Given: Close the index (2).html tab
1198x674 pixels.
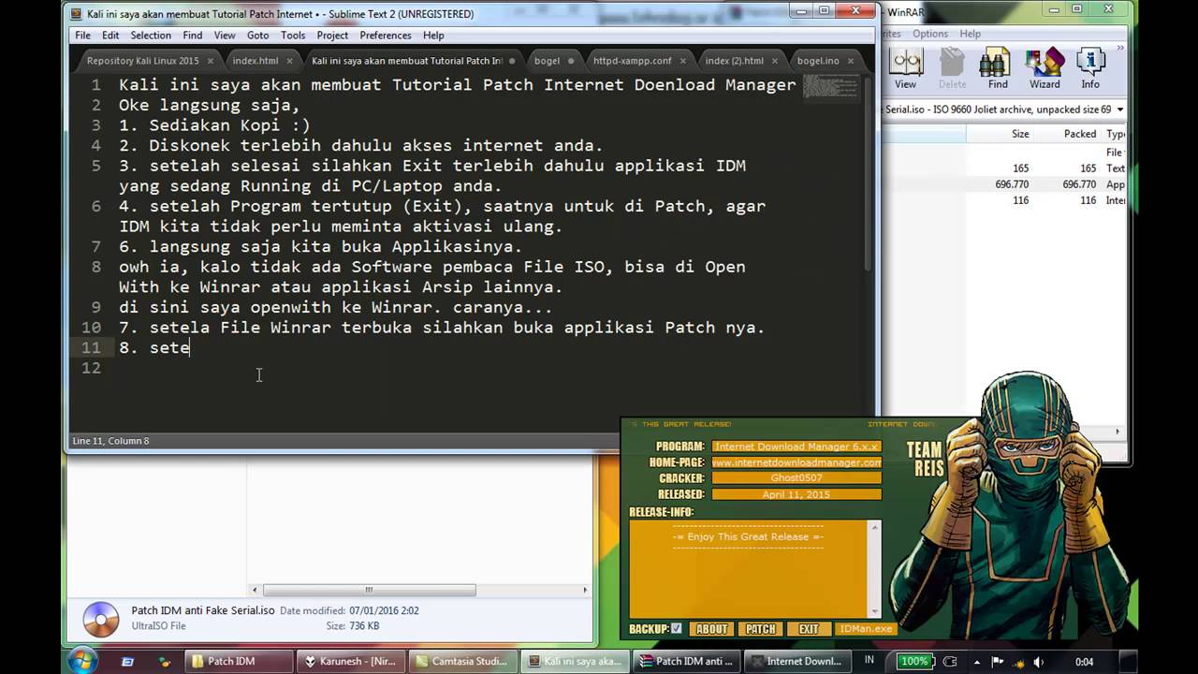Looking at the screenshot, I should 775,61.
